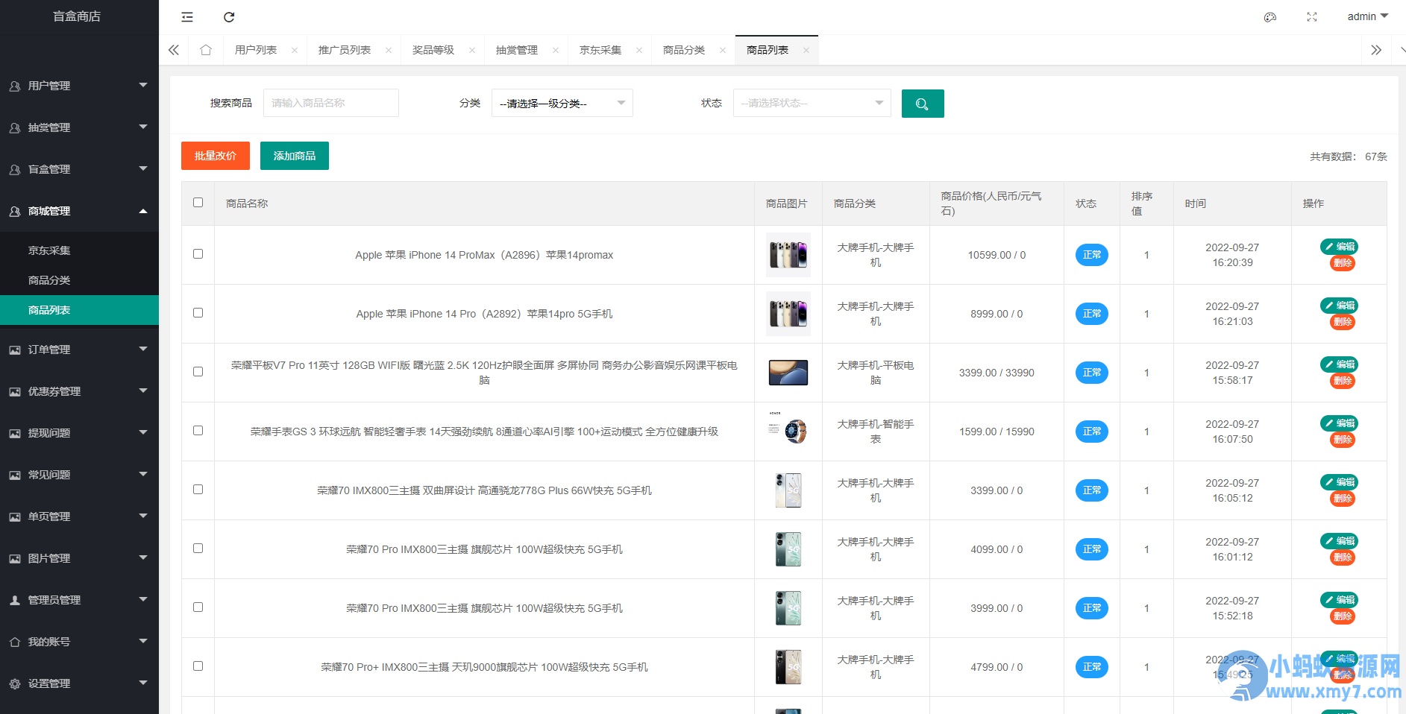This screenshot has width=1406, height=714.
Task: Click the 添加商品 button
Action: click(x=295, y=156)
